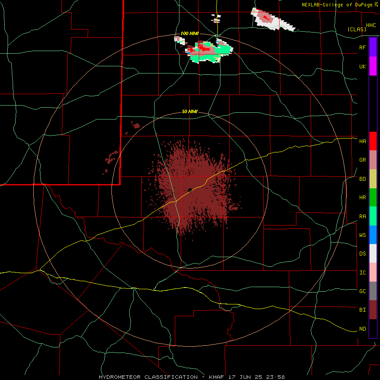Click the WS blue legend swatch
Screen dimensions: 380x380
tap(373, 235)
